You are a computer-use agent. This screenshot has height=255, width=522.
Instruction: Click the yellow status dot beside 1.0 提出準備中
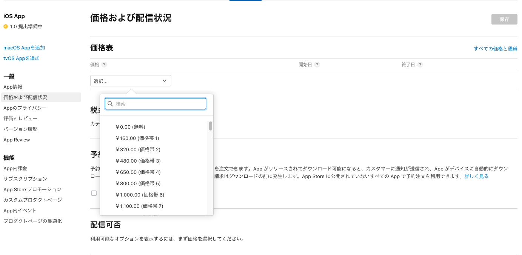(5, 26)
